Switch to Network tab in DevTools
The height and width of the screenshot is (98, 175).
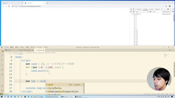pos(157,9)
